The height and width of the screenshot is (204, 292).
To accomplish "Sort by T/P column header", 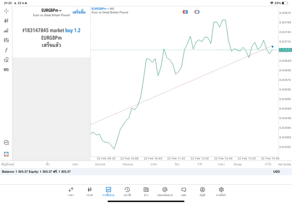I will point(200,164).
